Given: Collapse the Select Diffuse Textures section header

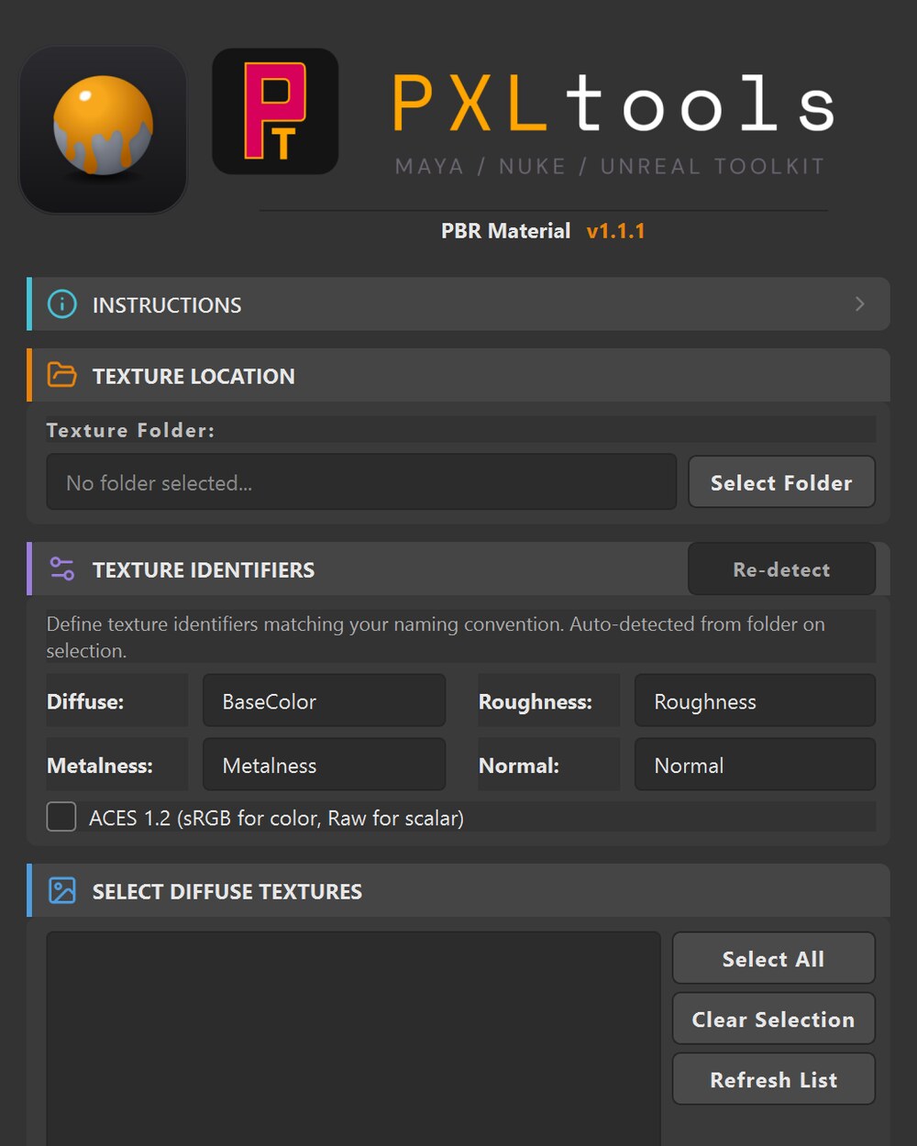Looking at the screenshot, I should [x=458, y=890].
